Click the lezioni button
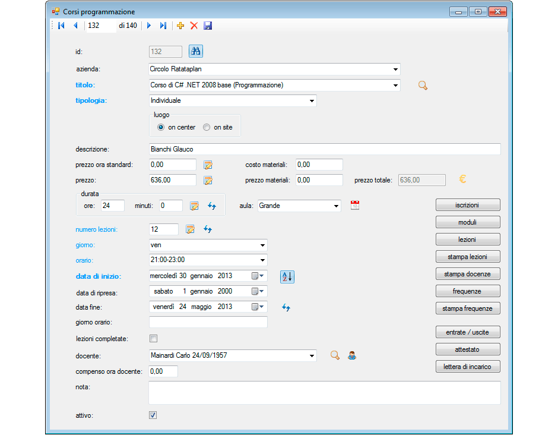Image resolution: width=558 pixels, height=435 pixels. (468, 239)
